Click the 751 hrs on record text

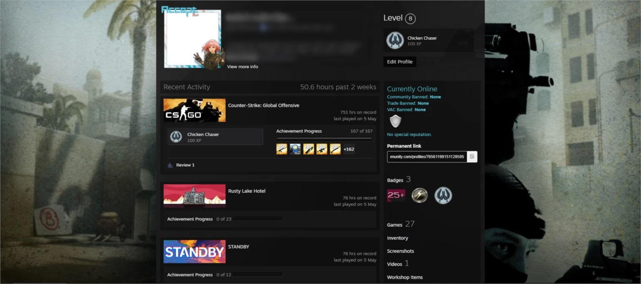pyautogui.click(x=358, y=112)
